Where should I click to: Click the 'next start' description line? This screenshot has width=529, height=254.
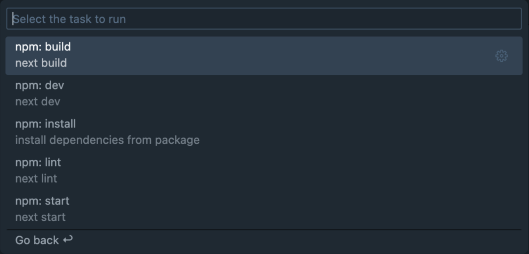40,217
